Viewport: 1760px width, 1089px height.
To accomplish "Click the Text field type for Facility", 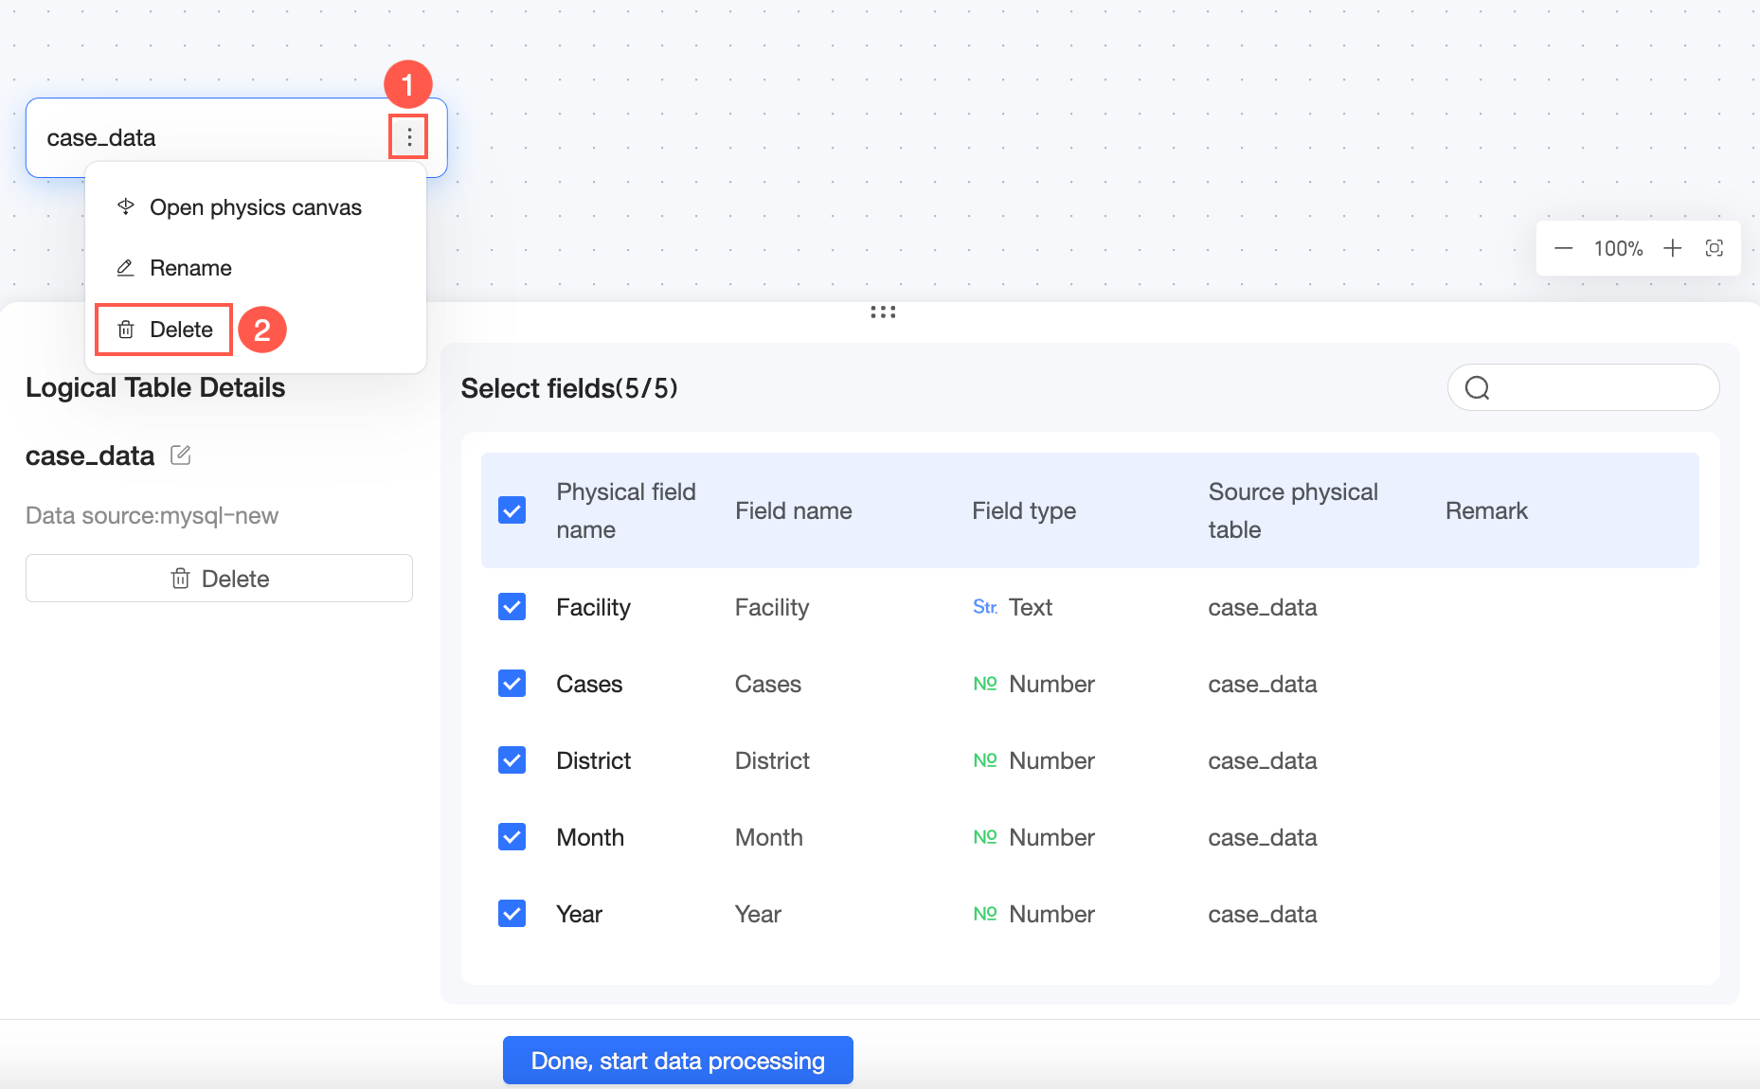I will [1031, 607].
